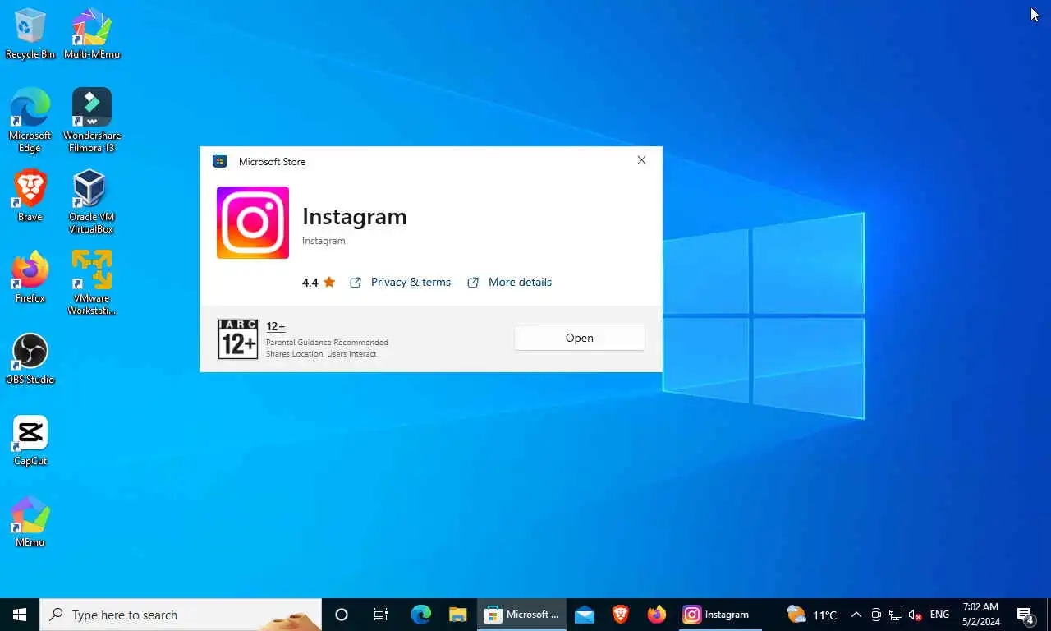
Task: Click the orange rating star
Action: point(329,282)
